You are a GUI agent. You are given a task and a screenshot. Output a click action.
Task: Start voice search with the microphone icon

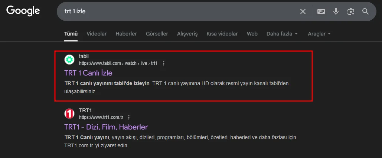336,11
